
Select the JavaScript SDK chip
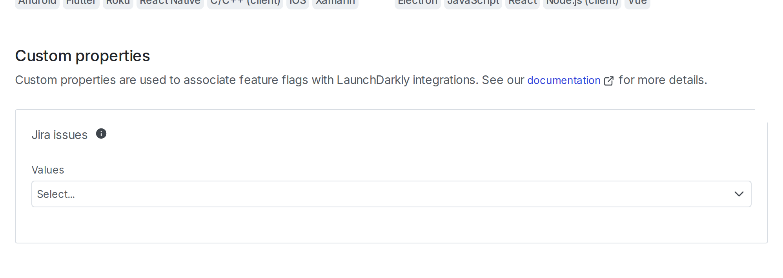[x=473, y=2]
